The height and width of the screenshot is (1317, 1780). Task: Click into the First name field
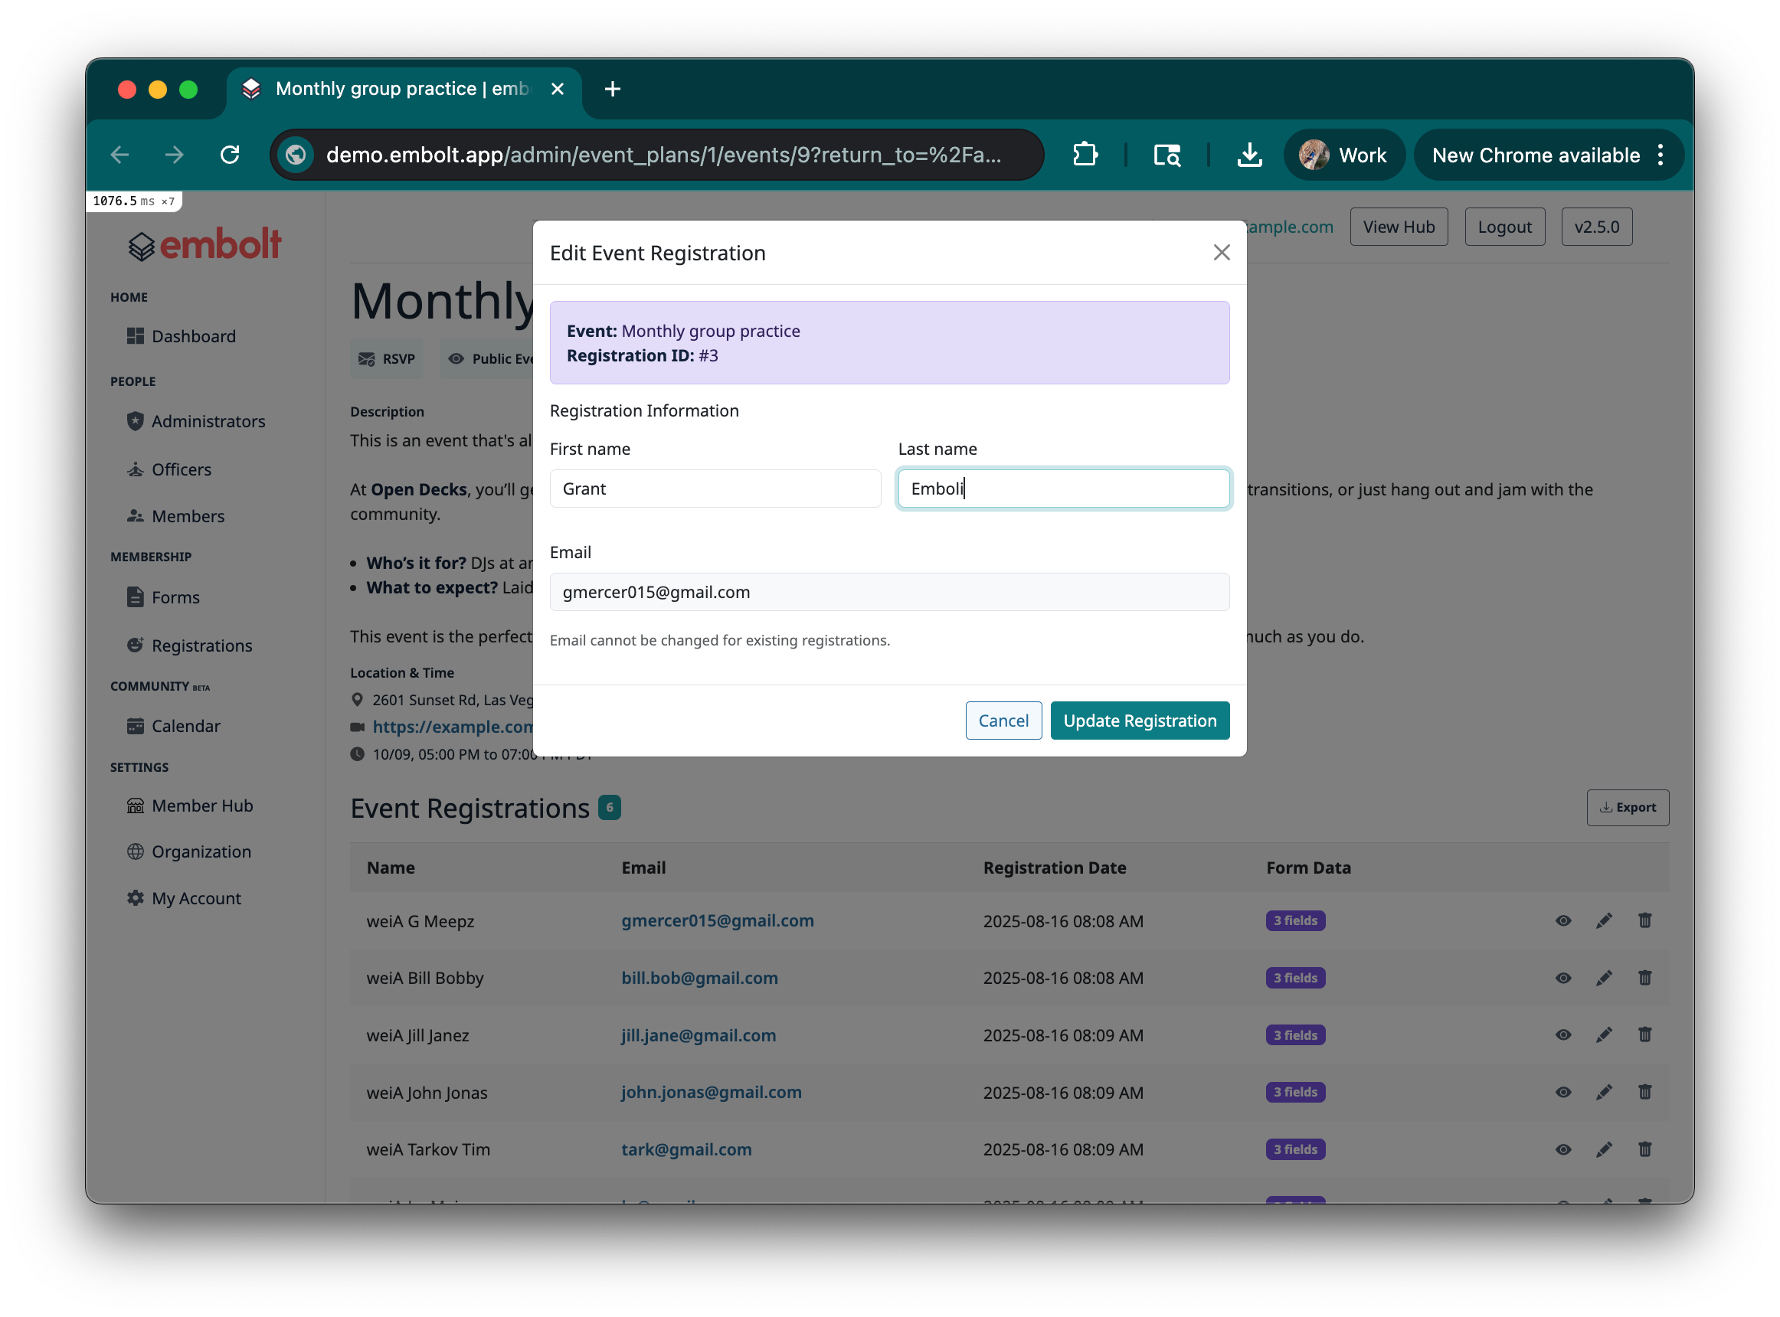tap(715, 489)
